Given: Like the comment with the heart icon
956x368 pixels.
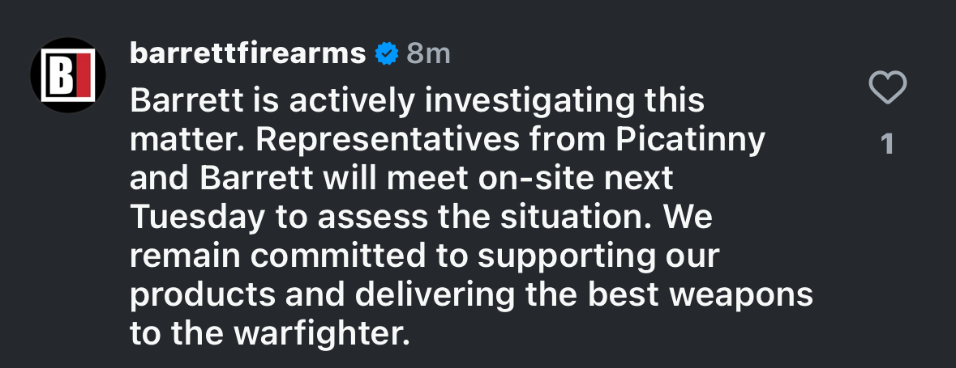Looking at the screenshot, I should click(887, 87).
